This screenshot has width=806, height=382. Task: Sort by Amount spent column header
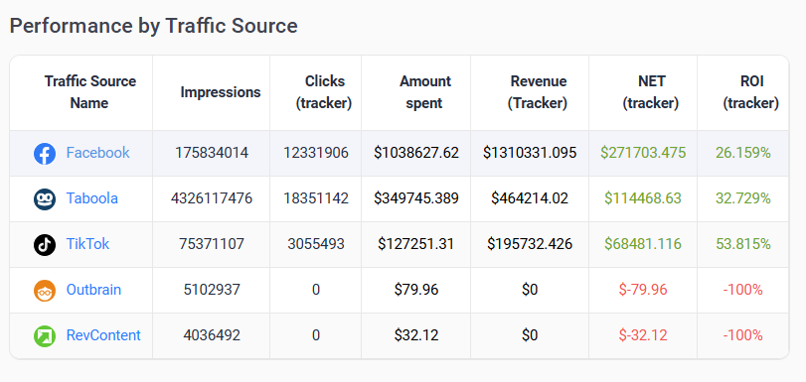425,92
